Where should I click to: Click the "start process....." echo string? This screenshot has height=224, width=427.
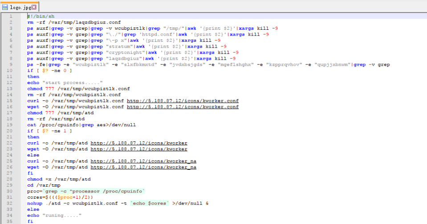click(x=73, y=83)
